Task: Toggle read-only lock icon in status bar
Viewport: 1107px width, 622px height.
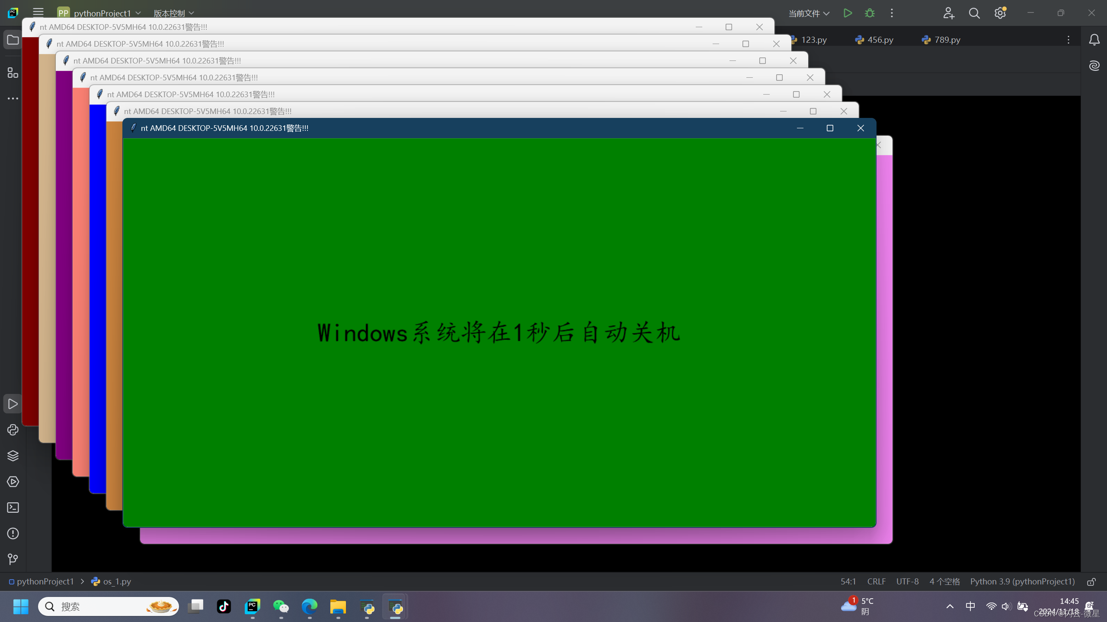Action: (x=1091, y=582)
